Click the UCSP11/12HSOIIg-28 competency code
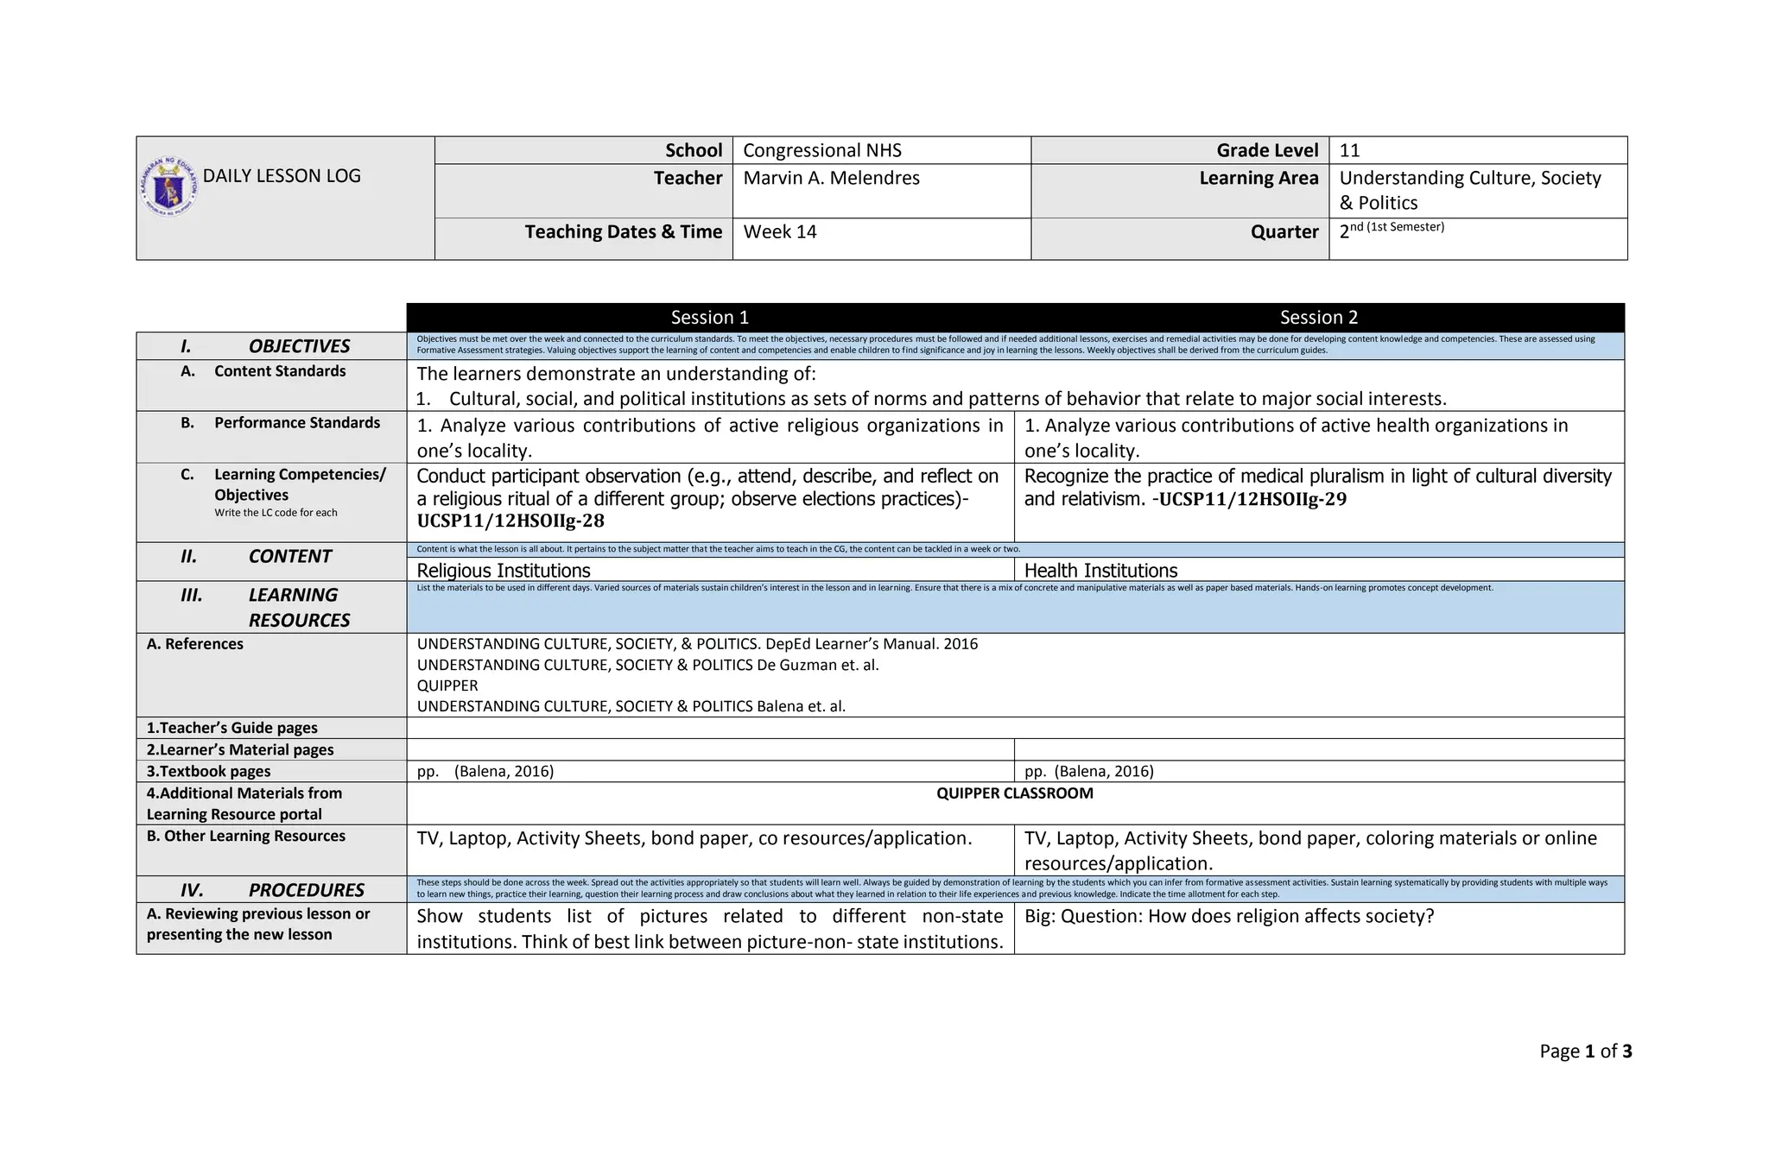 (510, 521)
